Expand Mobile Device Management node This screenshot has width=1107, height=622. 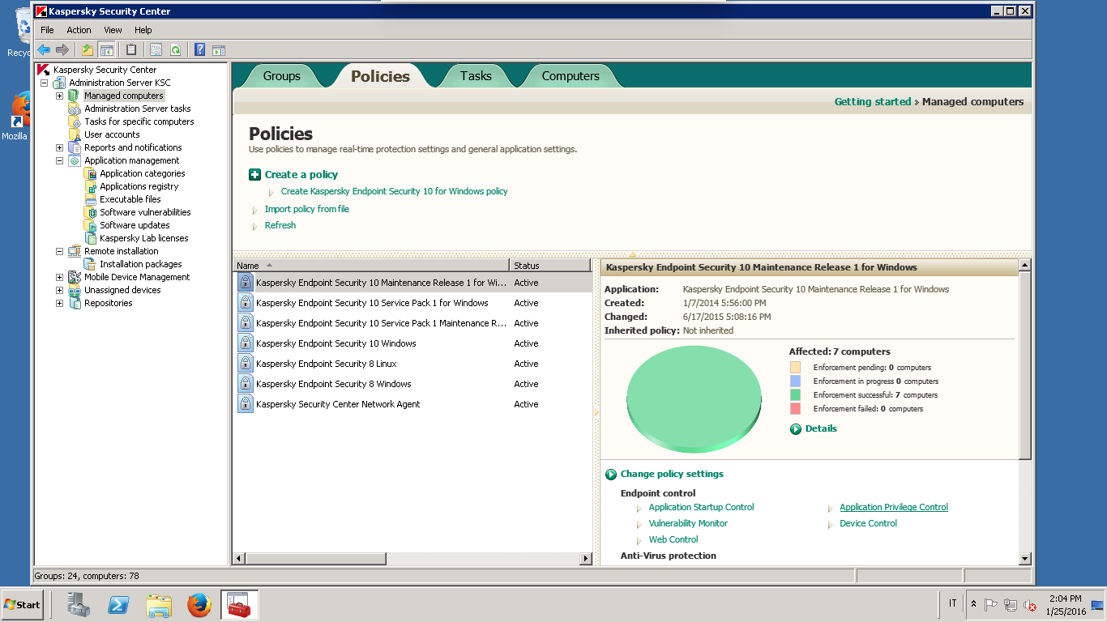tap(59, 277)
